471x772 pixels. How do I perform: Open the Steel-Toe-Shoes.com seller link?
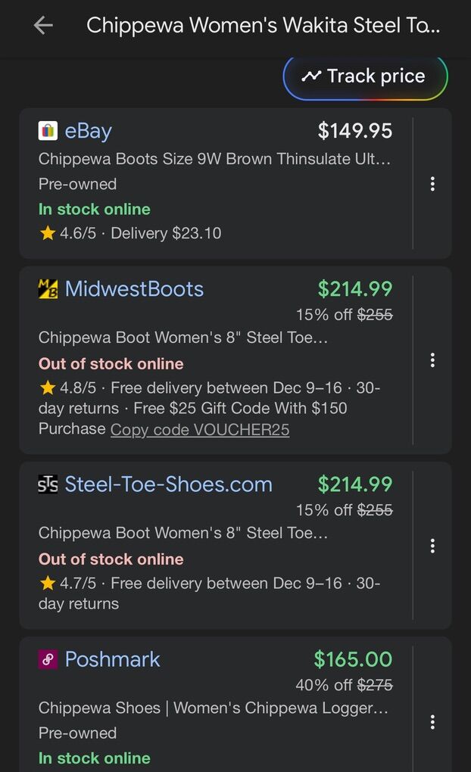click(168, 484)
